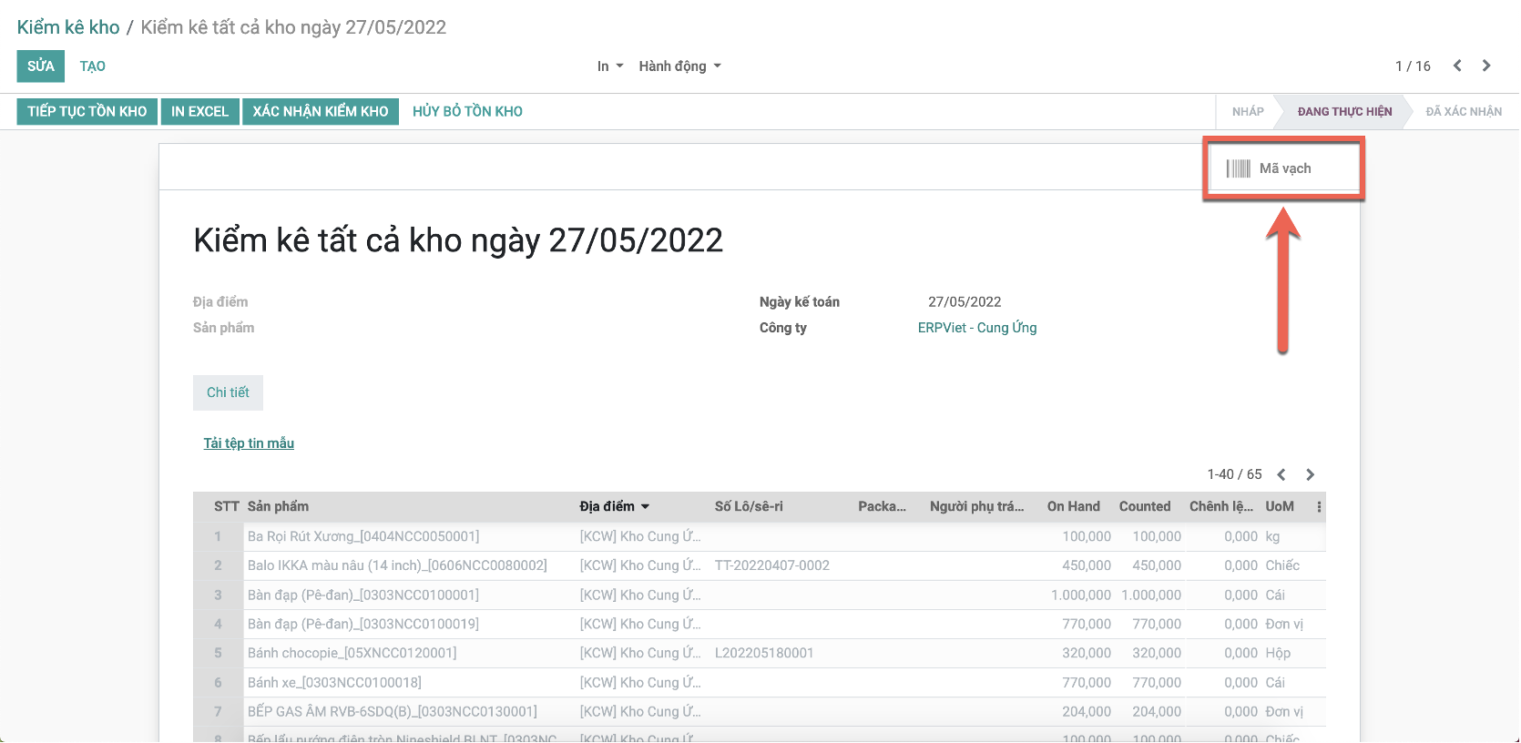Open the column options kebab menu
Screen dimensions: 1521x743
(1318, 506)
